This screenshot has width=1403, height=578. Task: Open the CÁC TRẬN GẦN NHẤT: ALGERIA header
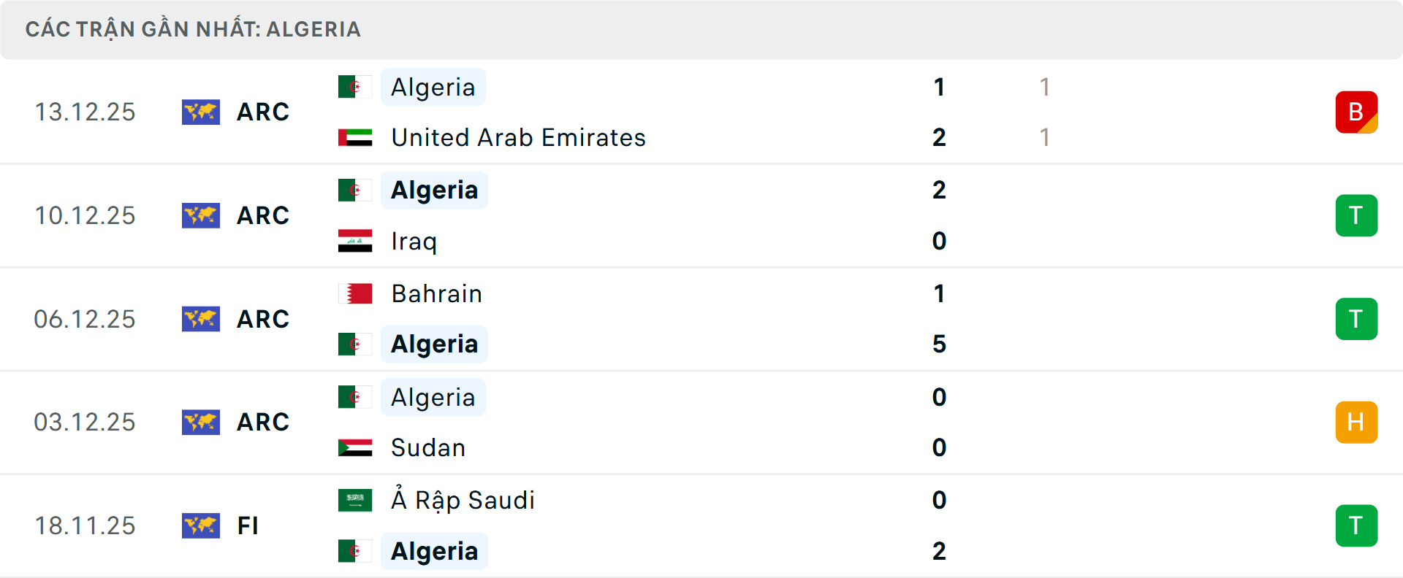(x=194, y=29)
